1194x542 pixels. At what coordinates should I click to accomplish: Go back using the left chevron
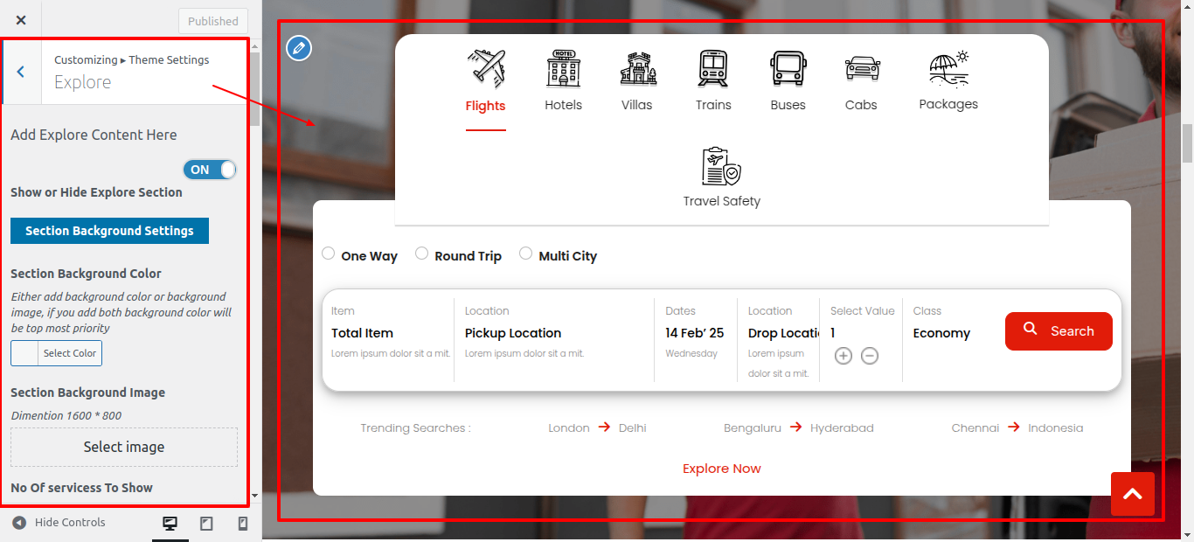pos(21,72)
